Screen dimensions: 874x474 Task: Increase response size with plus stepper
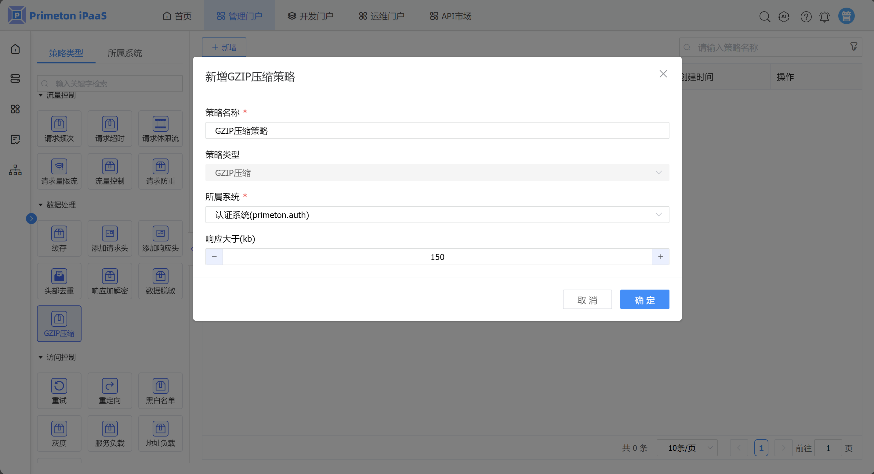point(660,257)
